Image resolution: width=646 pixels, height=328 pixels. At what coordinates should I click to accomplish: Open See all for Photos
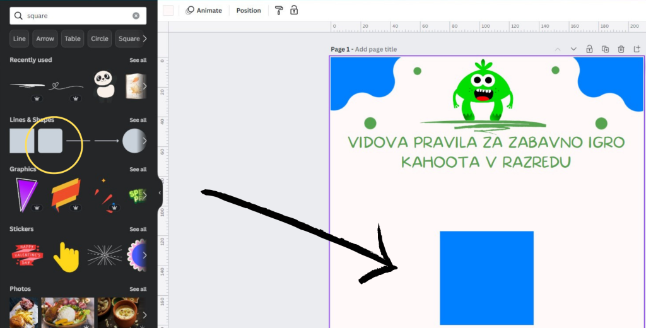click(x=138, y=289)
